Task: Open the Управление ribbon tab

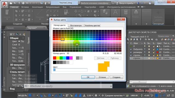Action: click(x=75, y=7)
